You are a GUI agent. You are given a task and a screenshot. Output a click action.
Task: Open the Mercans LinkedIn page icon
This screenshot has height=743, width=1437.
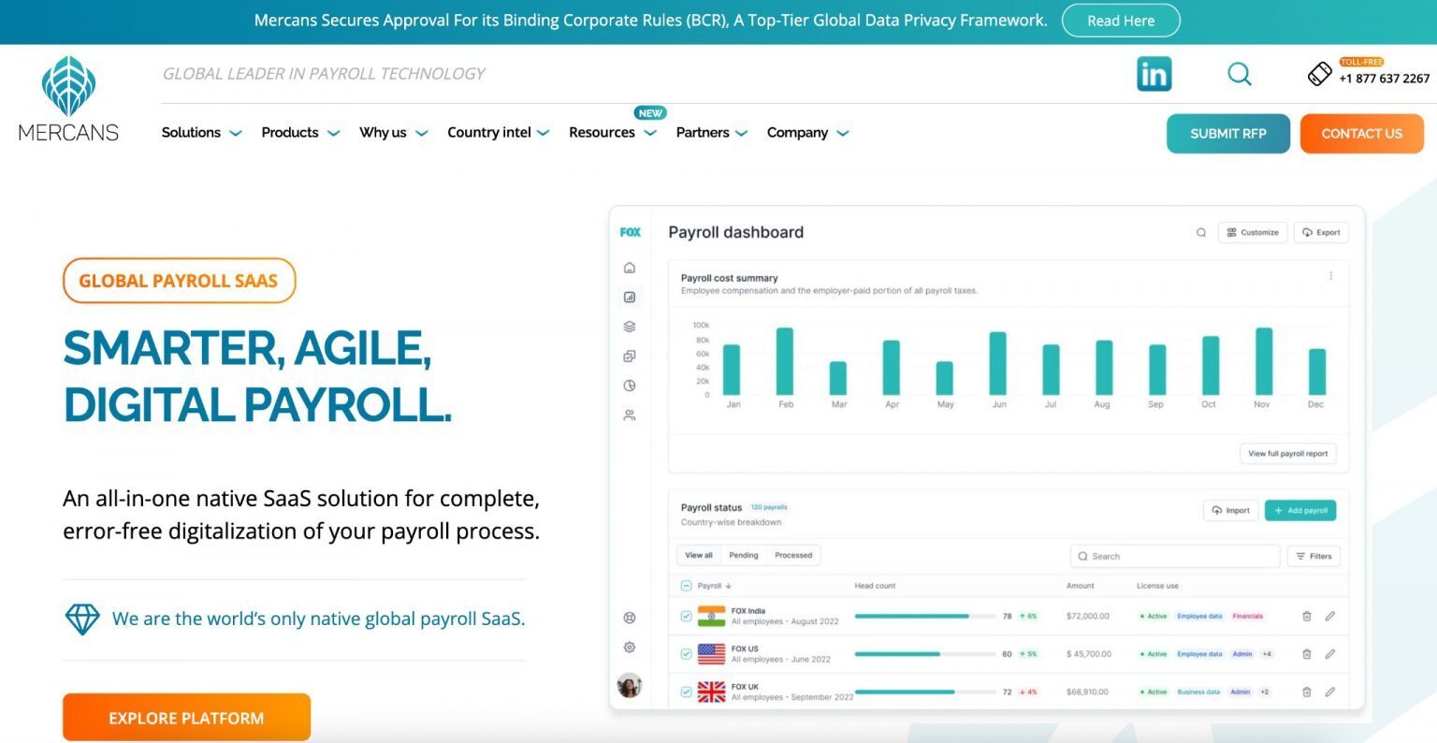pyautogui.click(x=1154, y=74)
